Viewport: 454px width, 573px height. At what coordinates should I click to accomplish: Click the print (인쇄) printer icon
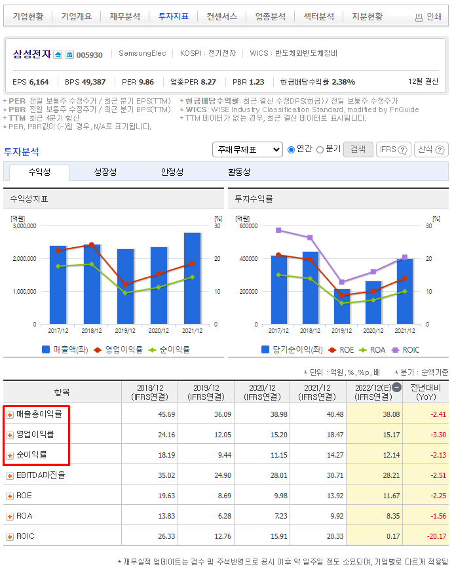419,17
